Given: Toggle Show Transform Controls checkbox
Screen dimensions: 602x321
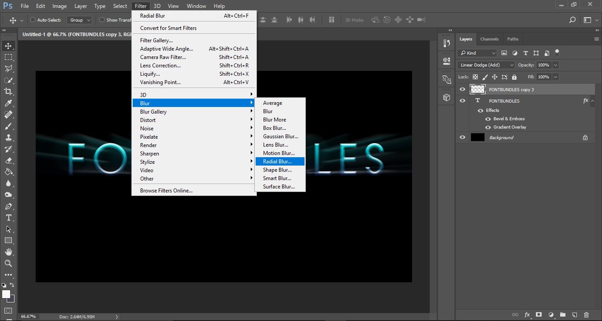Looking at the screenshot, I should click(x=102, y=20).
